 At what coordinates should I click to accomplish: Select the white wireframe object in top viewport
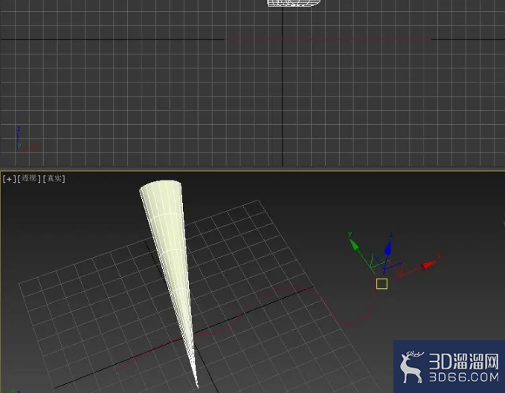[x=294, y=3]
